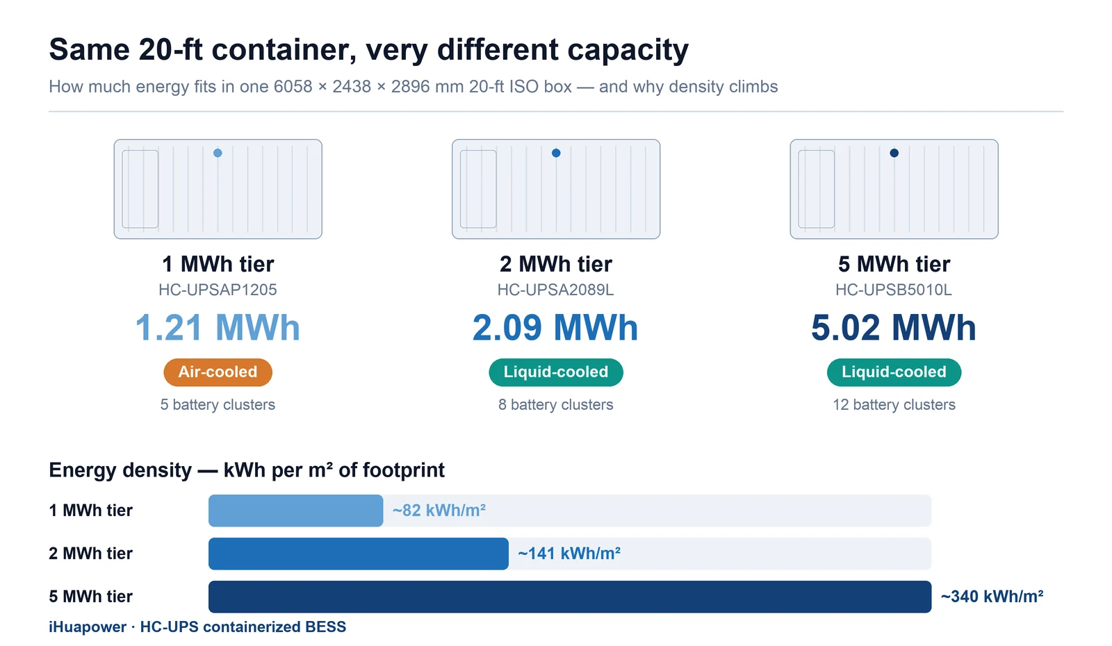Select model code HC-UPSA2089L

coord(556,290)
